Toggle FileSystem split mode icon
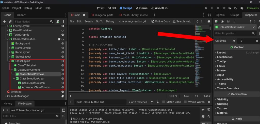Viewport: 260px width, 124px height. (x=64, y=110)
